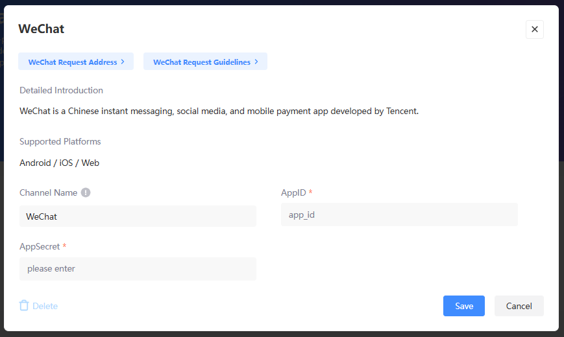Click the Delete text label

tap(45, 306)
